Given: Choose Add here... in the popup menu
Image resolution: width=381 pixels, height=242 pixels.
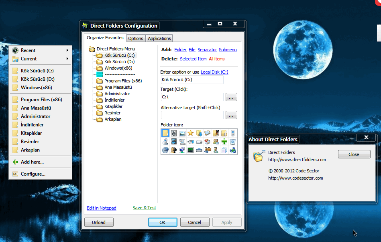Looking at the screenshot, I should pos(40,162).
